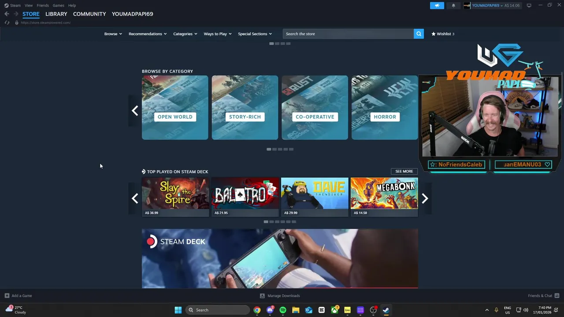564x317 pixels.
Task: Reload the store page
Action: pyautogui.click(x=7, y=22)
